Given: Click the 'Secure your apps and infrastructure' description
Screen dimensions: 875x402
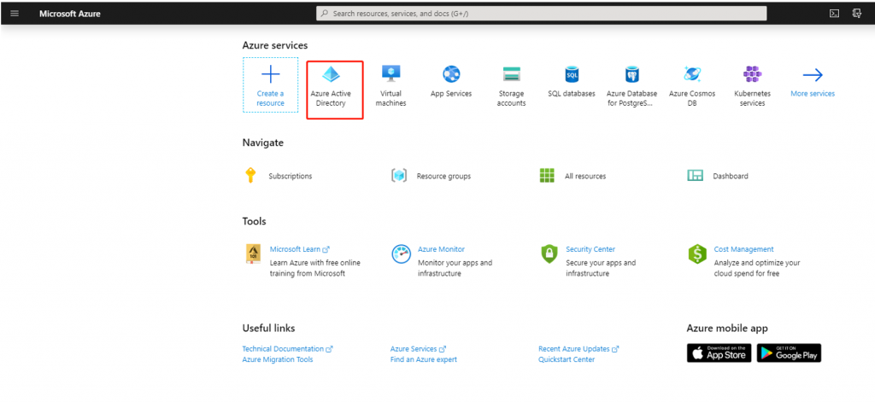Looking at the screenshot, I should coord(601,268).
